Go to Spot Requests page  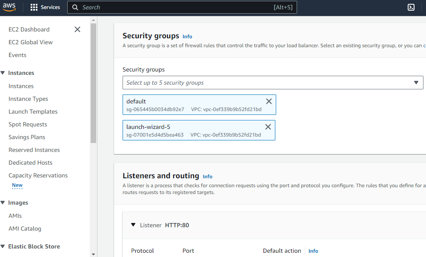28,124
